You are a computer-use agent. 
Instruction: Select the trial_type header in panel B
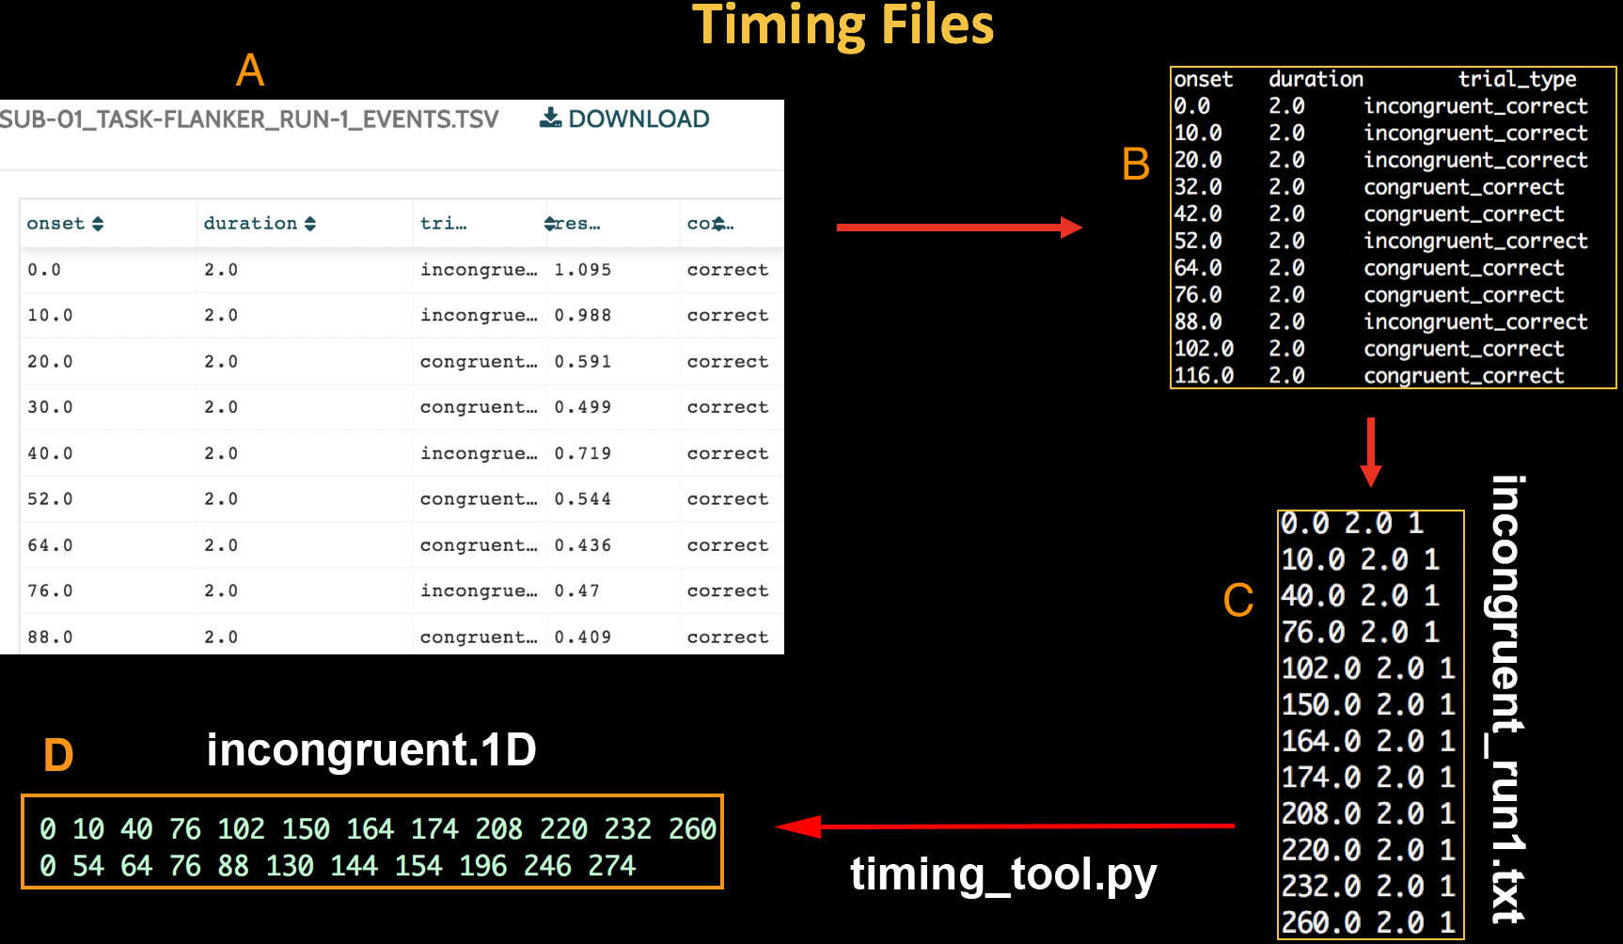click(x=1517, y=80)
